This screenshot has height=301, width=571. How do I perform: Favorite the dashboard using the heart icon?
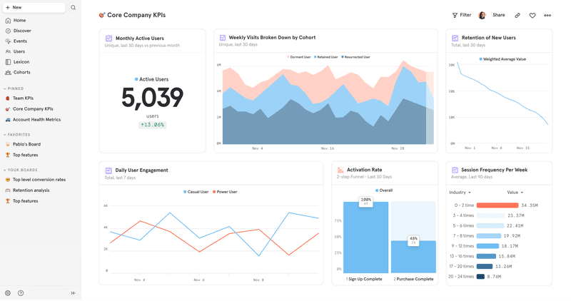(x=532, y=15)
